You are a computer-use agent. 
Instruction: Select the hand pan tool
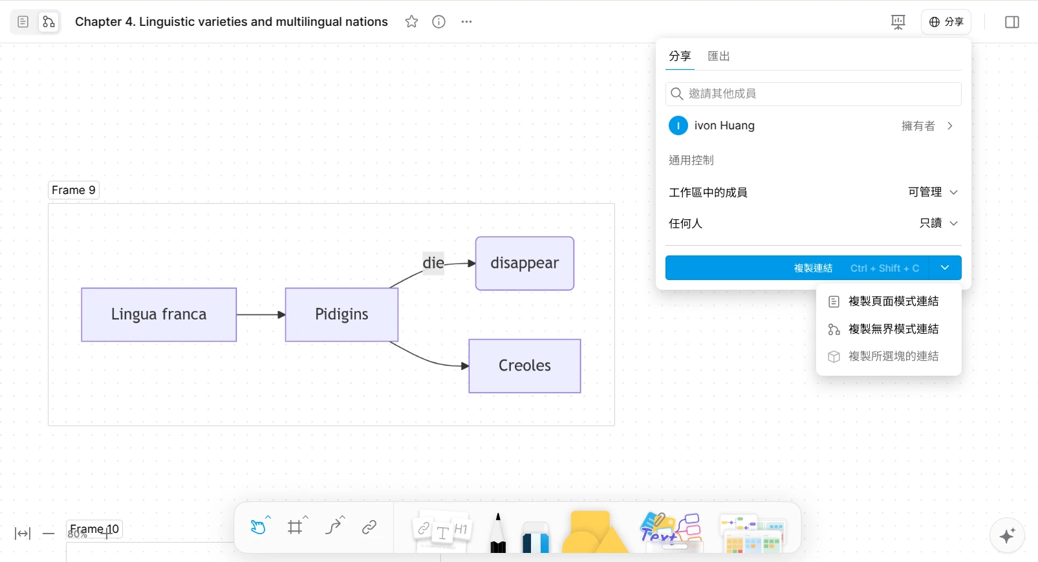tap(258, 527)
